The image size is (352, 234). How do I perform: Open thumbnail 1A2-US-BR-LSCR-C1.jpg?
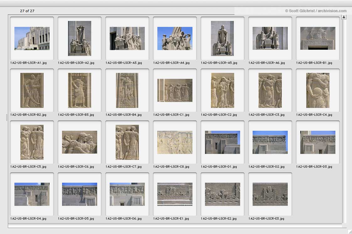[175, 90]
